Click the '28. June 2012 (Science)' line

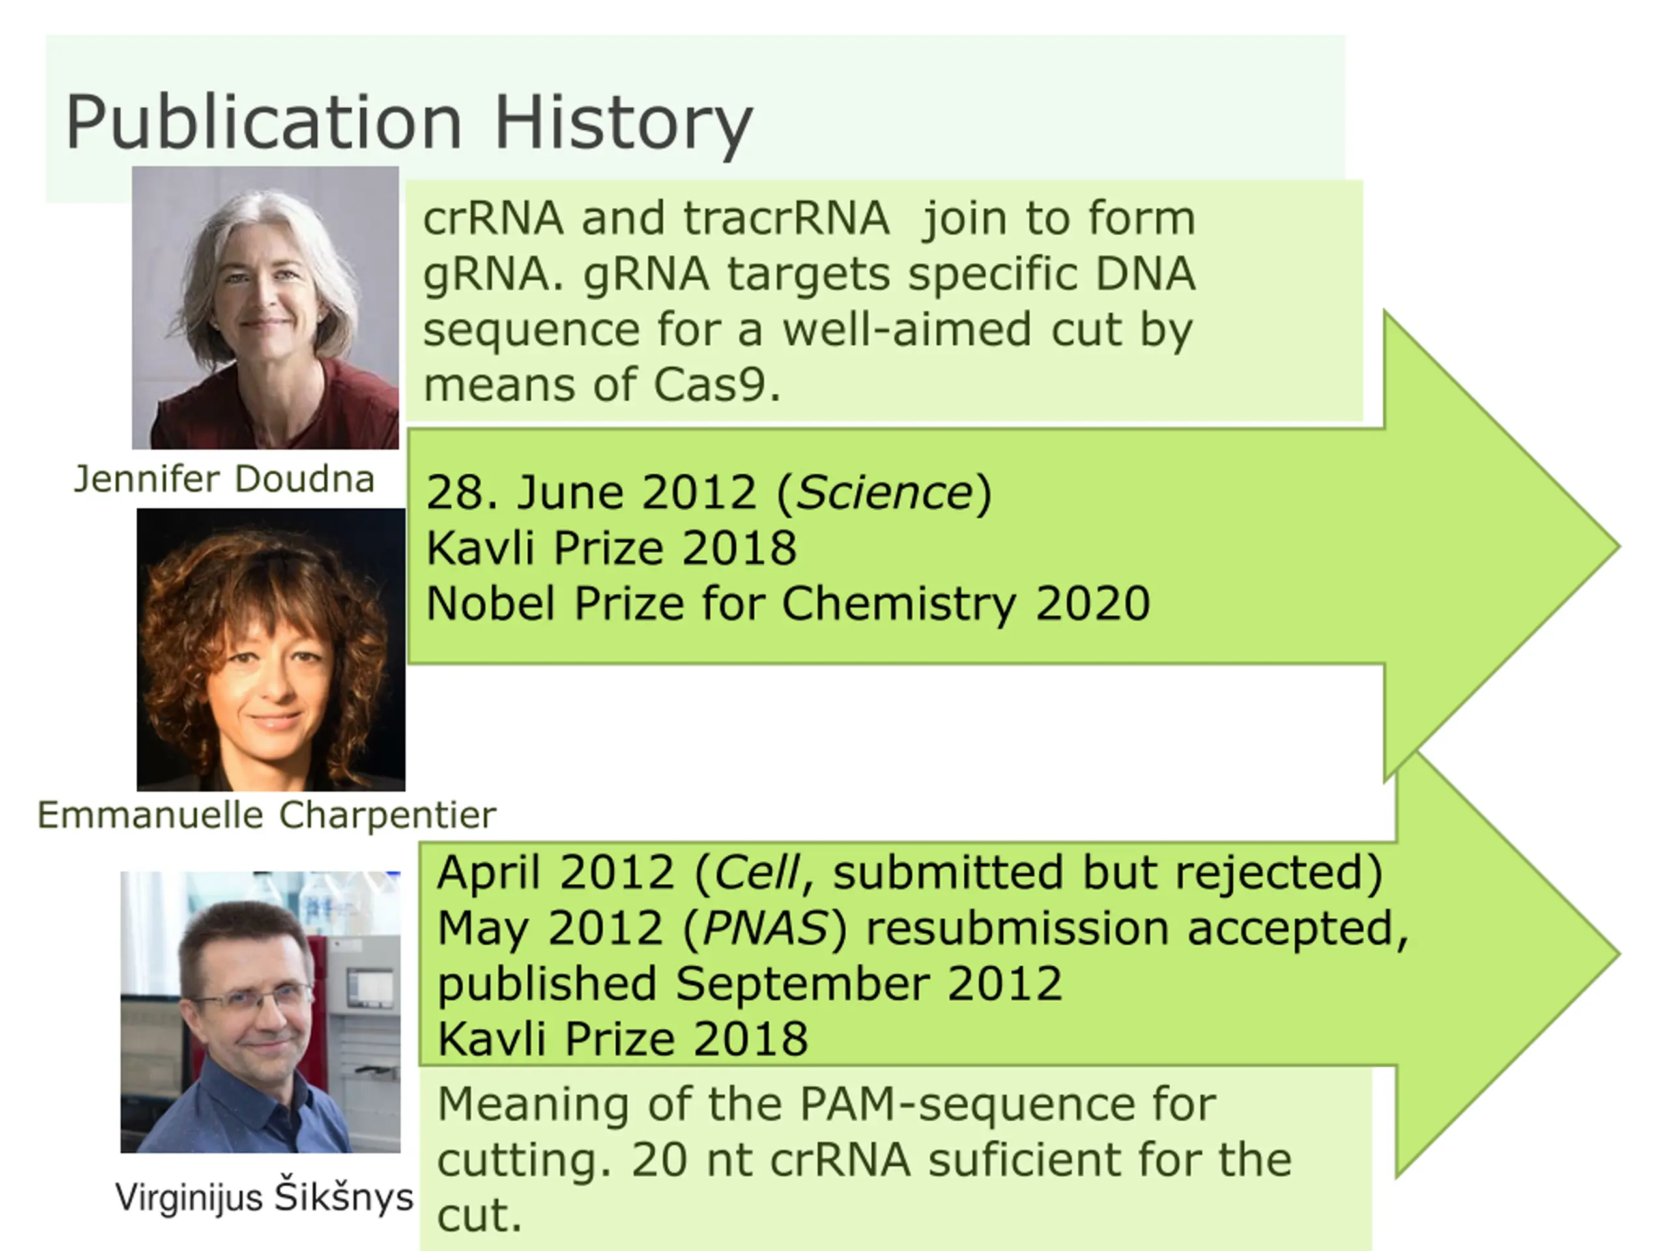[x=709, y=493]
